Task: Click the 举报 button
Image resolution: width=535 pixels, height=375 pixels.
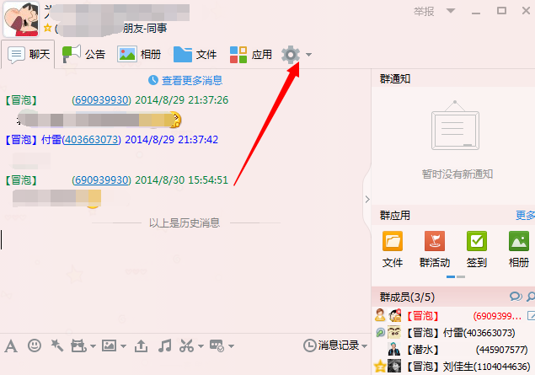Action: coord(424,12)
